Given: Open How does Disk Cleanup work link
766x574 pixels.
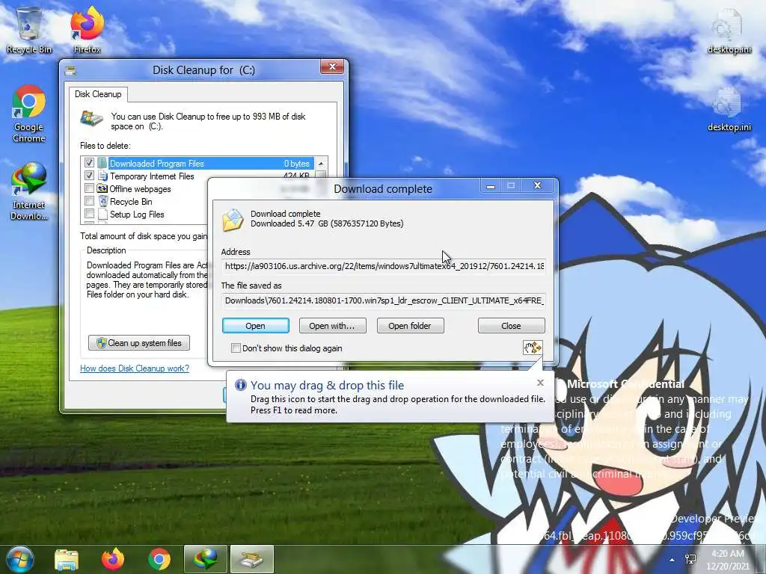Looking at the screenshot, I should pyautogui.click(x=135, y=368).
